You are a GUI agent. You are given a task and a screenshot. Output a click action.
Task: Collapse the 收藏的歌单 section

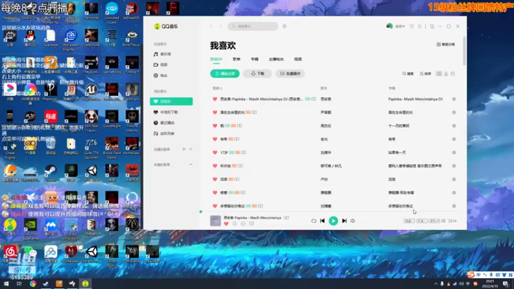pyautogui.click(x=191, y=165)
